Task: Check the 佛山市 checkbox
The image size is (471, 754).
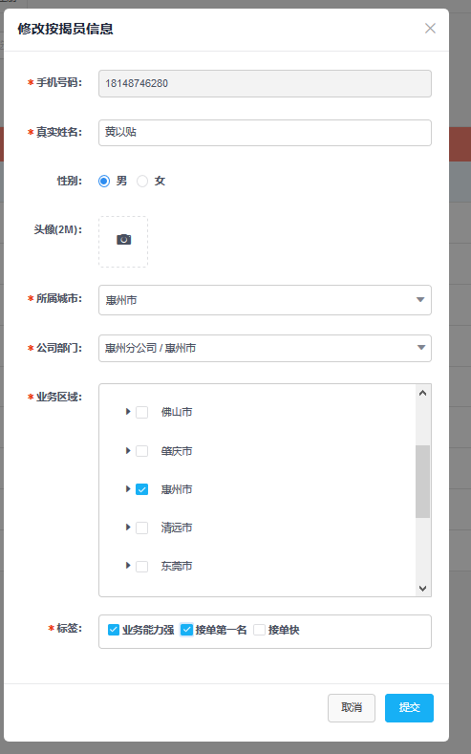Action: pyautogui.click(x=141, y=412)
